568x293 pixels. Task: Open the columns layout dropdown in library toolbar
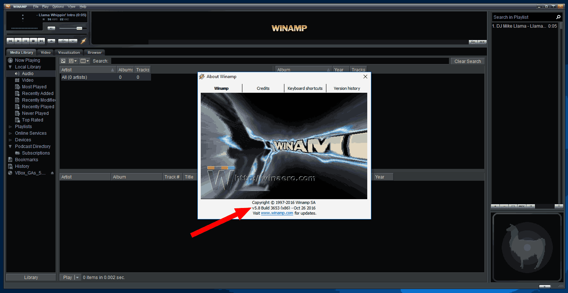84,61
